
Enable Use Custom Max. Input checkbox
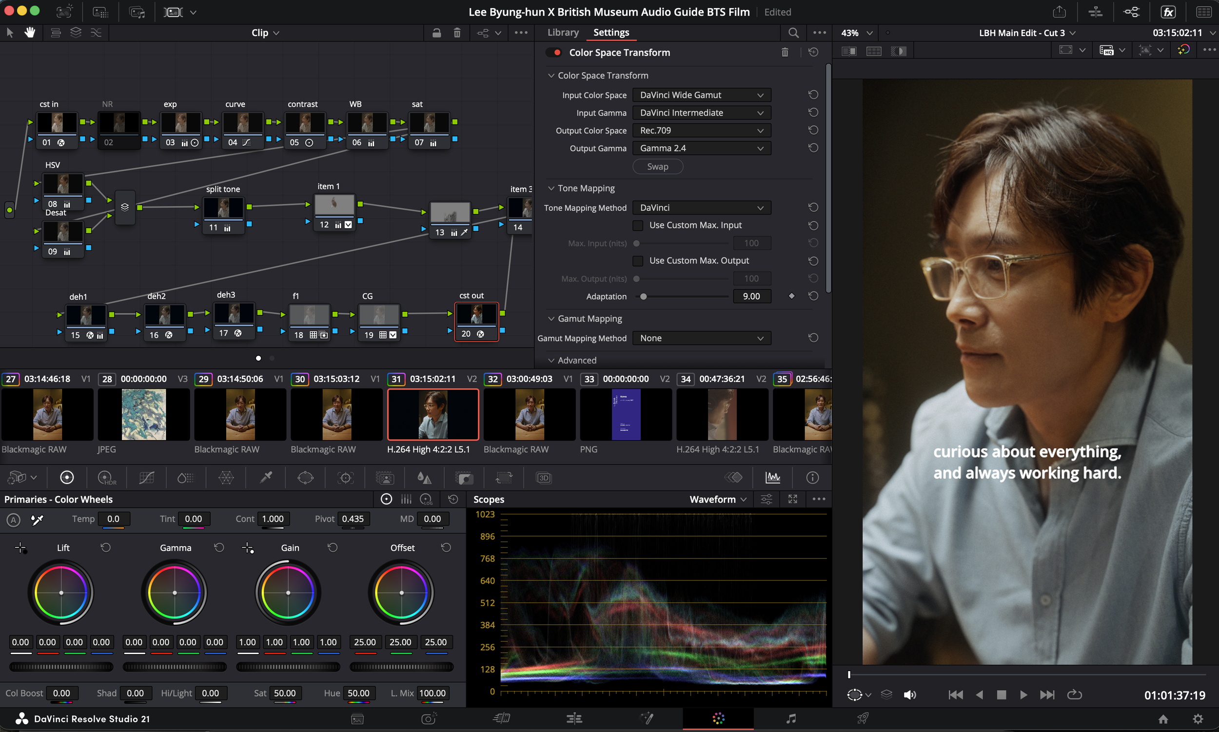[x=638, y=226]
